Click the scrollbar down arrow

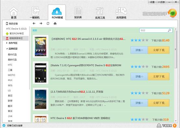pos(176,121)
